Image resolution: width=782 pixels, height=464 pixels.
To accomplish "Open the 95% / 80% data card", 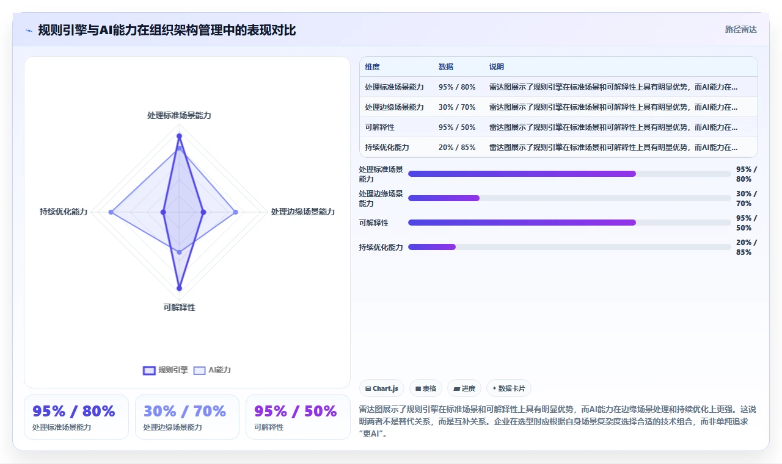I will (76, 417).
